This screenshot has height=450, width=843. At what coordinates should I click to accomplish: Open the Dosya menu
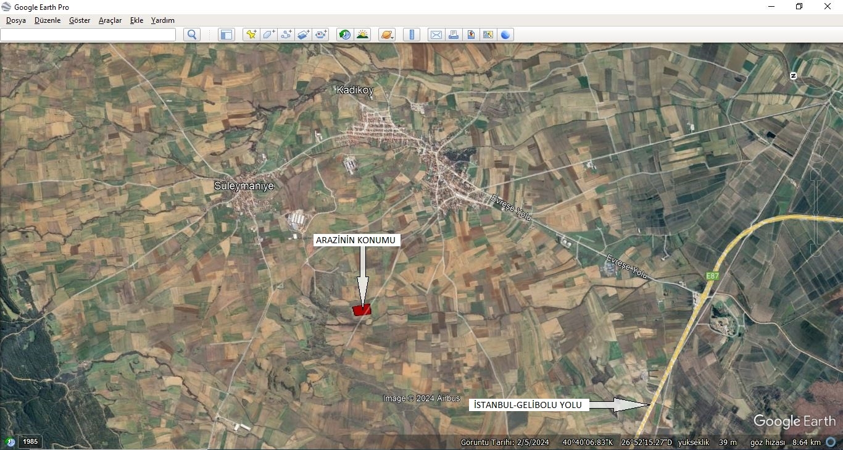(x=16, y=20)
